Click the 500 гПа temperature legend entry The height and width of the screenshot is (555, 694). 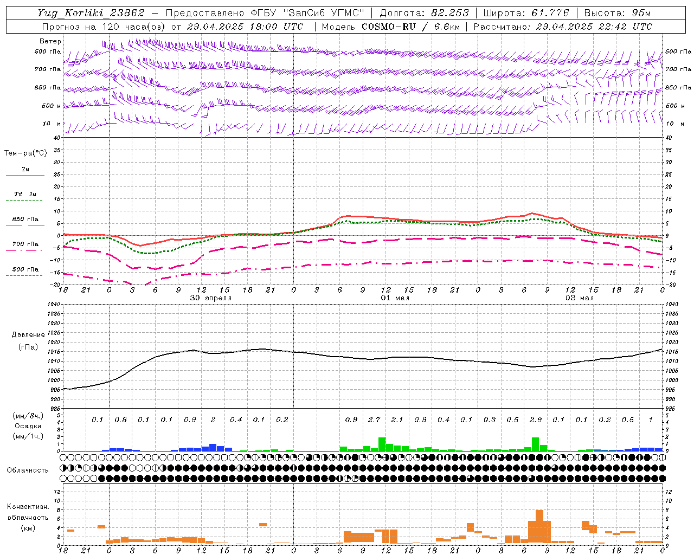point(25,269)
